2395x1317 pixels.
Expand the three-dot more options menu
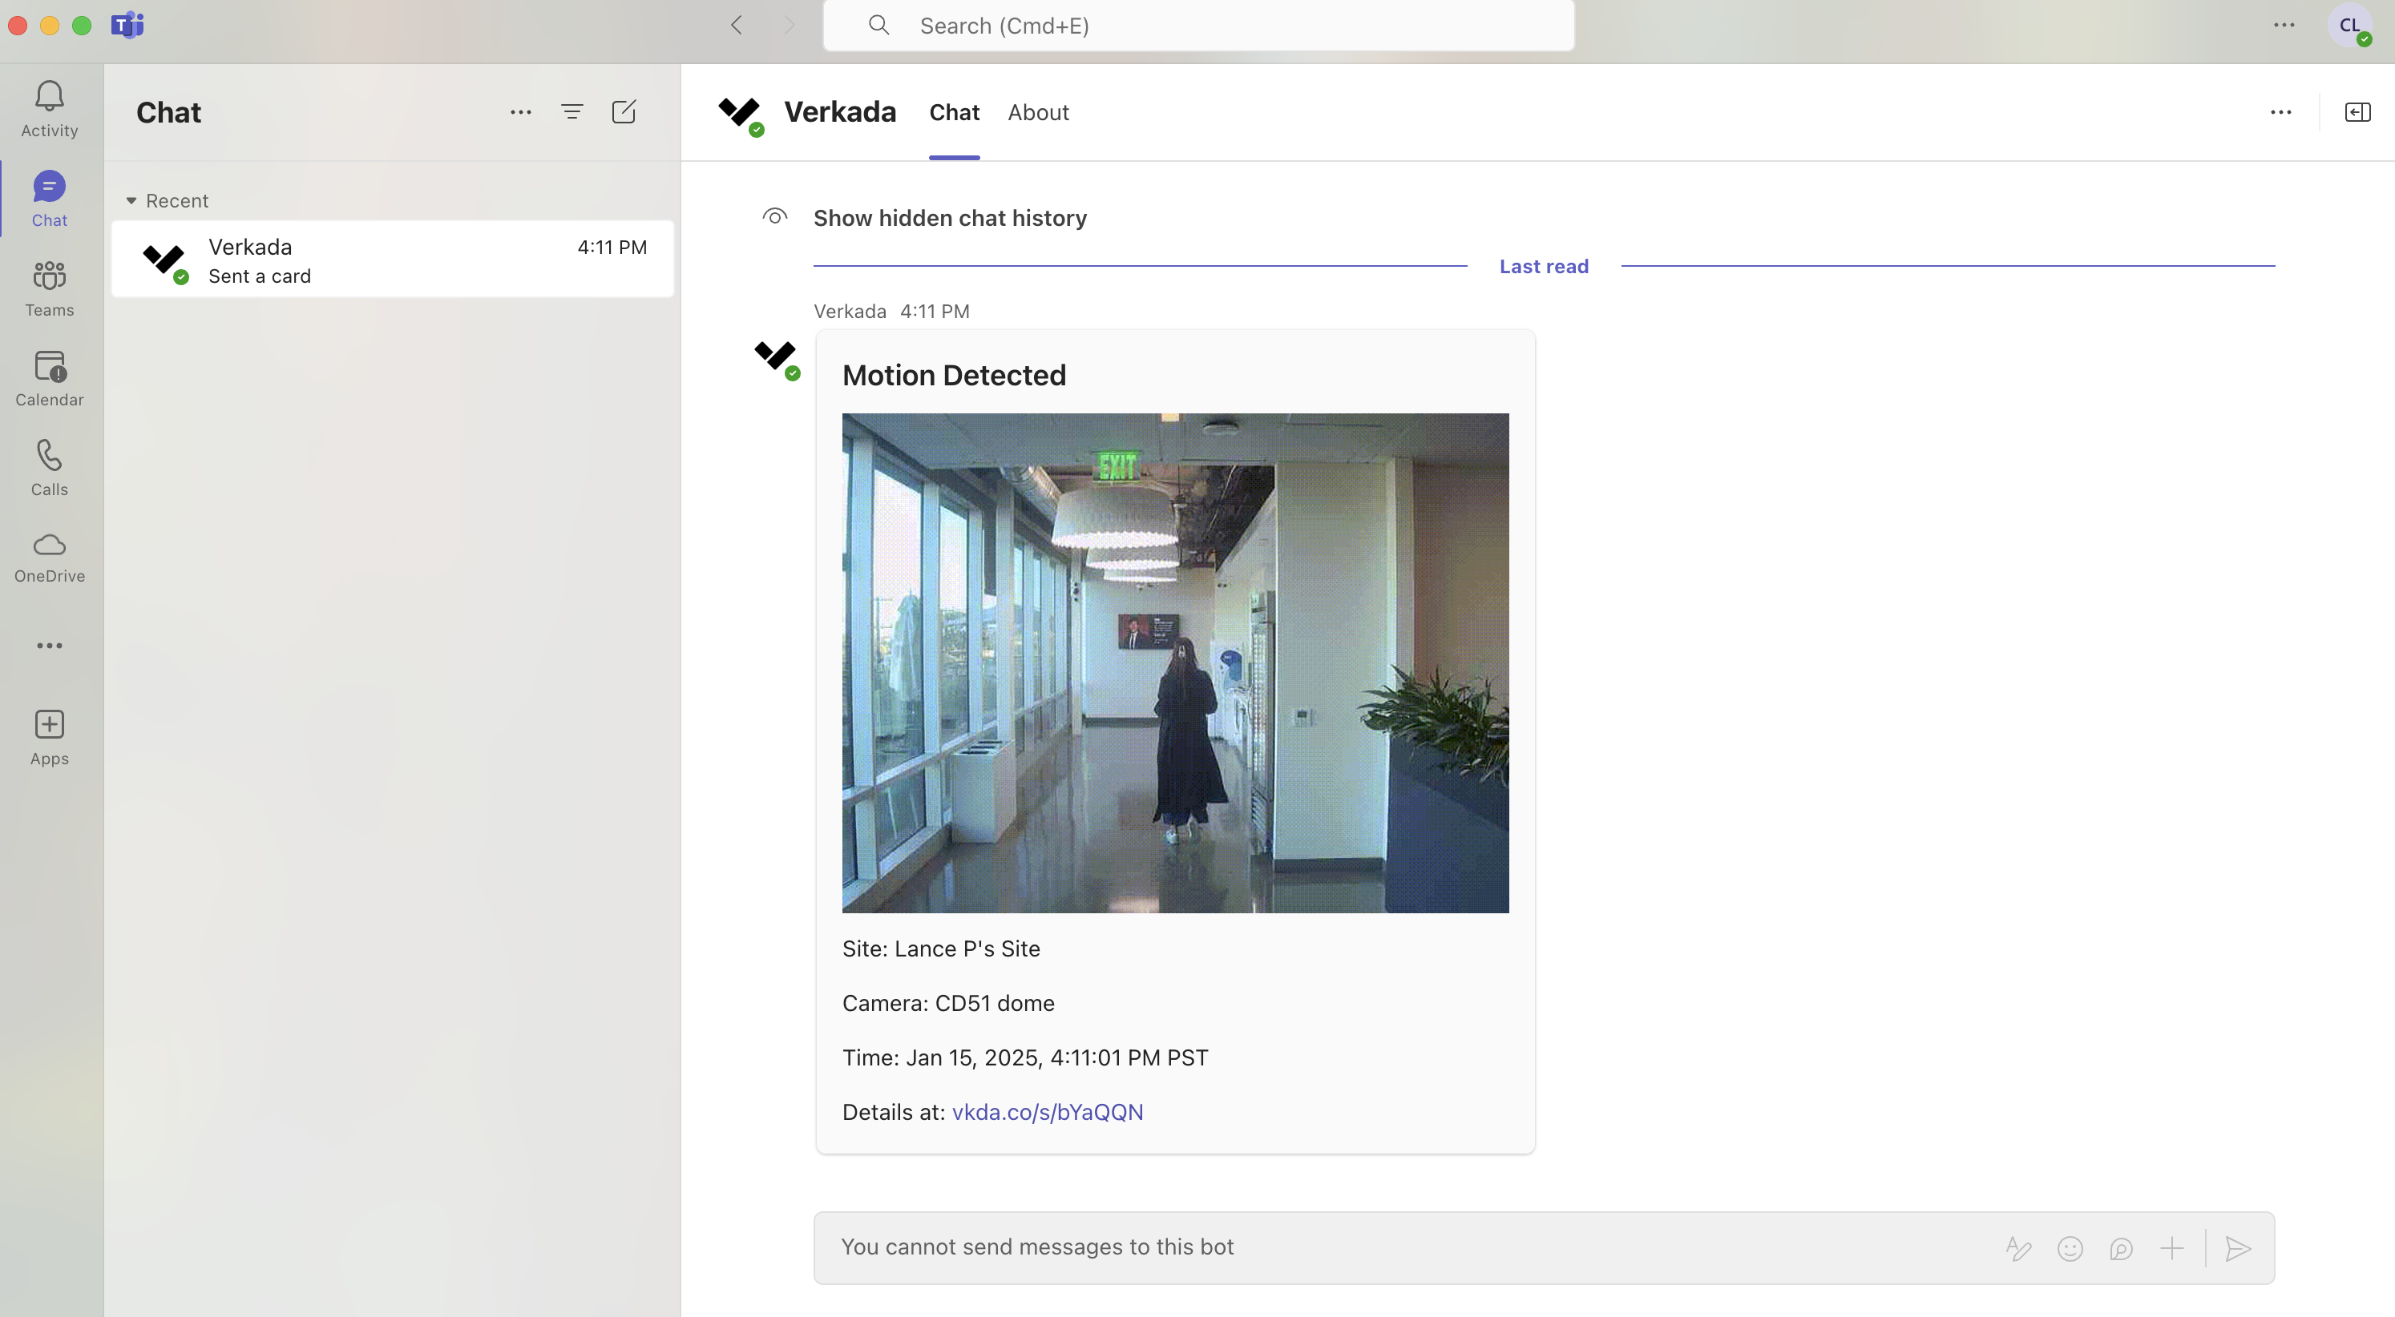[x=2281, y=111]
